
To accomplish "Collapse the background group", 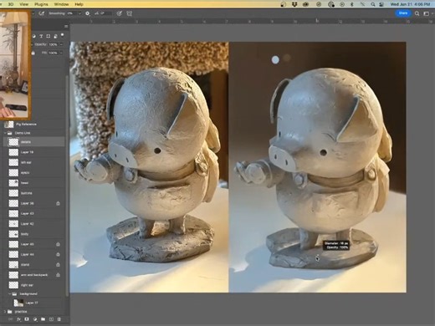I will click(x=10, y=293).
